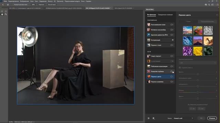Choose the lake sunset landscape preset thumbnail
220x123 pixels.
187,30
